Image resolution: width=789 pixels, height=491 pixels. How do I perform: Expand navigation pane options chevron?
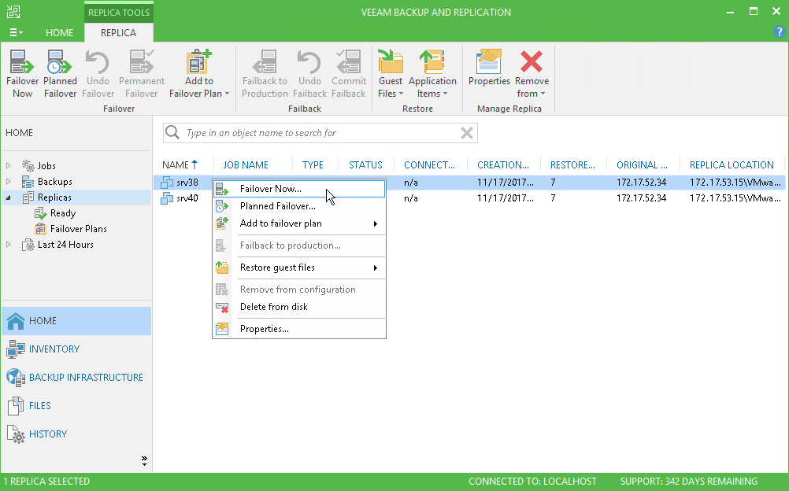coord(144,461)
